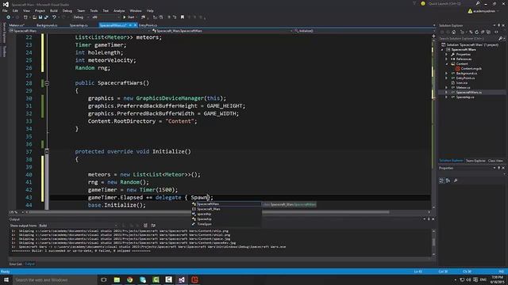Select Meteor.cs in Solution Explorer

(463, 88)
